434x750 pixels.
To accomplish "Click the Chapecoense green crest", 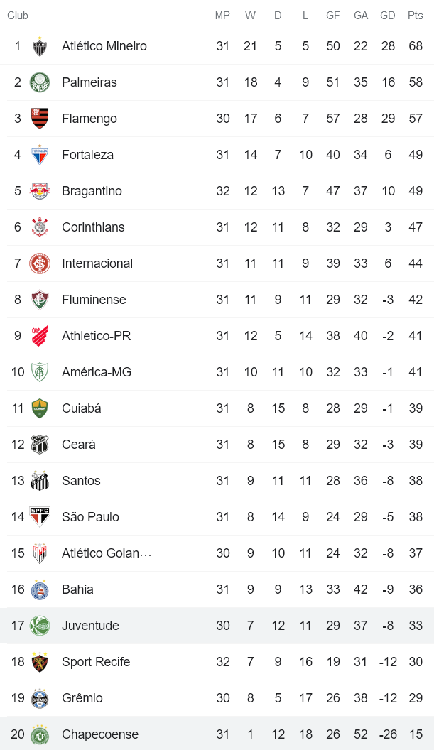I will click(40, 734).
